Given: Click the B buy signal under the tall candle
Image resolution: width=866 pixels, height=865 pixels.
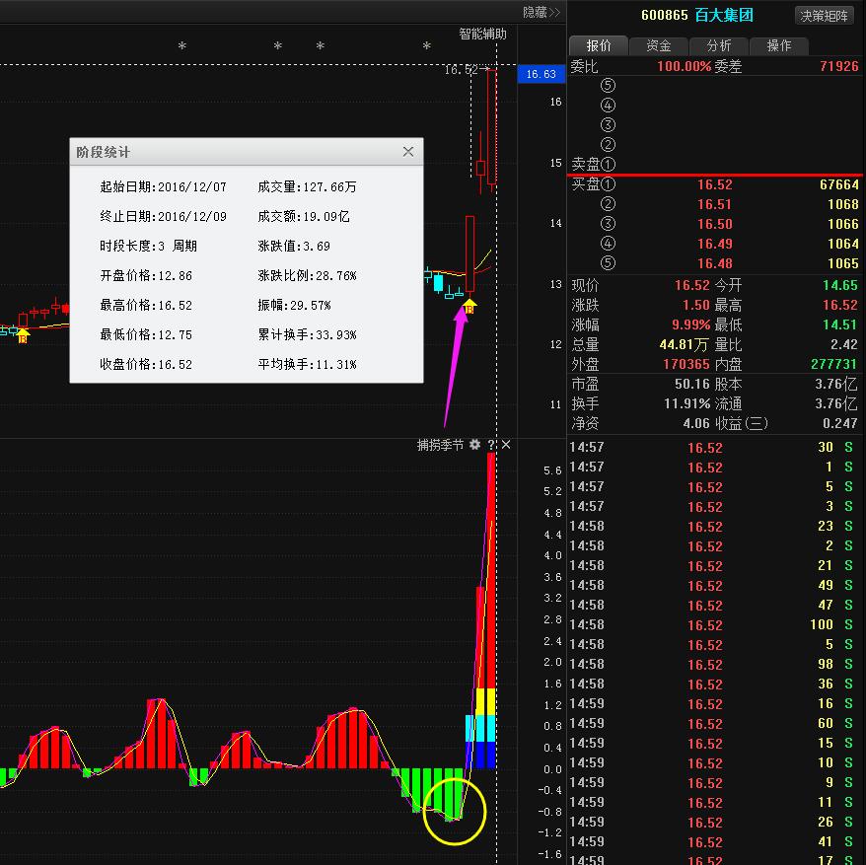Looking at the screenshot, I should (469, 307).
